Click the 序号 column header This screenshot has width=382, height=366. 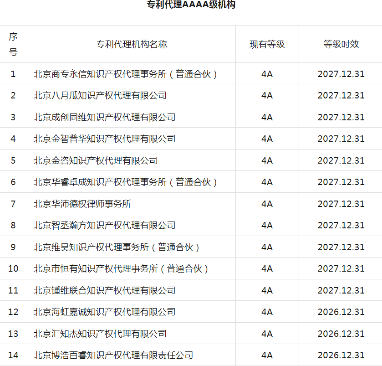13,44
